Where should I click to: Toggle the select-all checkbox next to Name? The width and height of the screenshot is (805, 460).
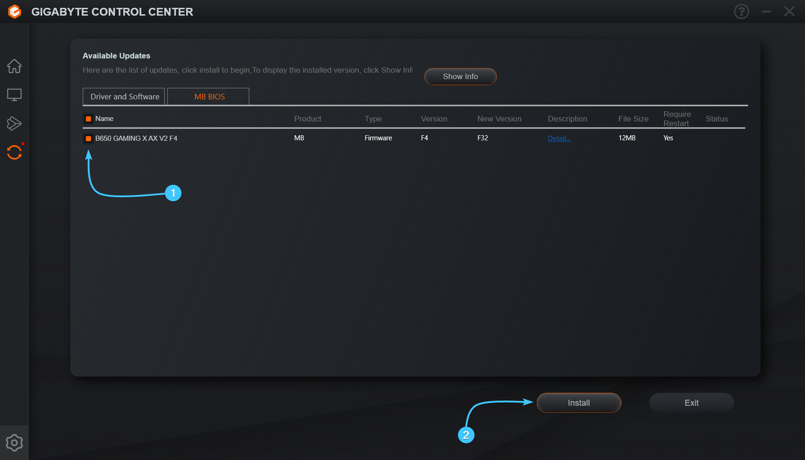click(88, 119)
